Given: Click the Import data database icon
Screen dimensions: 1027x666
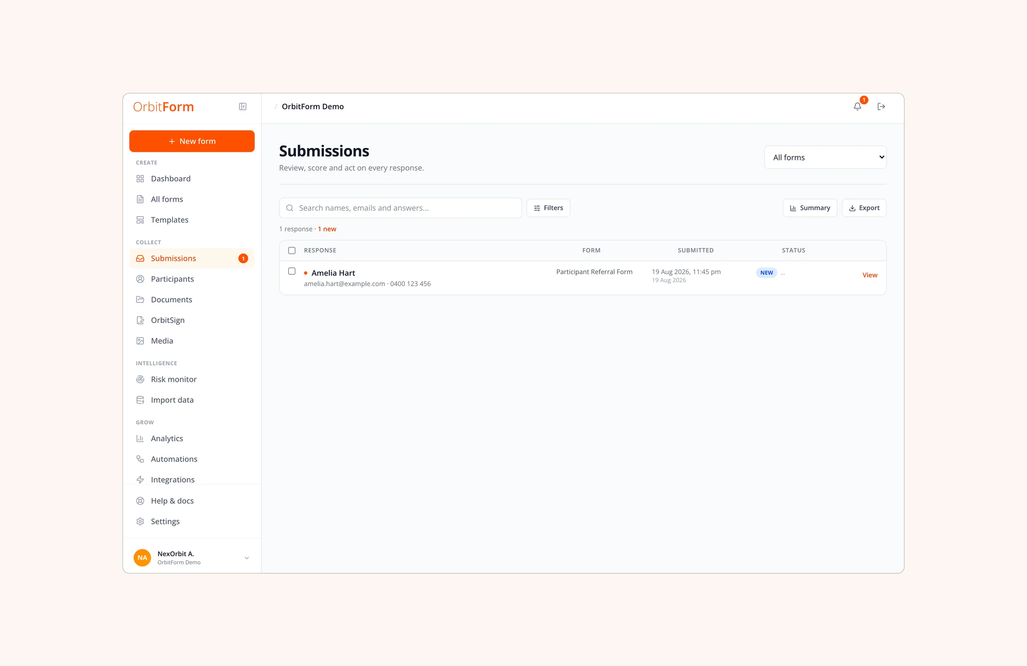Looking at the screenshot, I should [x=140, y=400].
